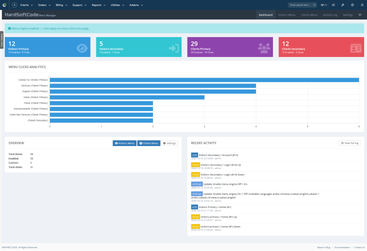This screenshot has width=367, height=251.
Task: Click the 'Total clicks:' overview row
Action: click(x=21, y=167)
